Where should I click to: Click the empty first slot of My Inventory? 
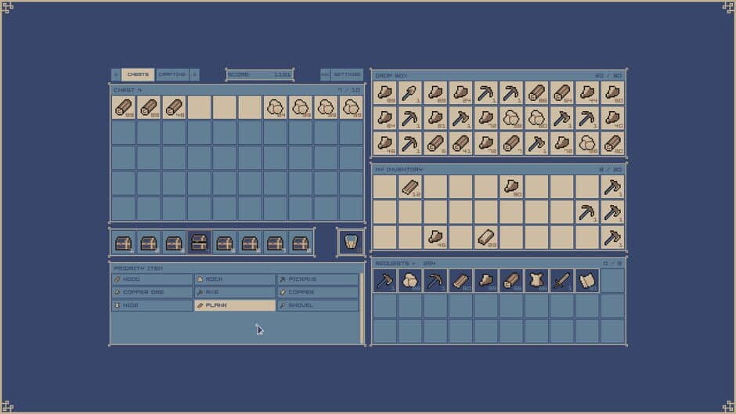[x=384, y=187]
